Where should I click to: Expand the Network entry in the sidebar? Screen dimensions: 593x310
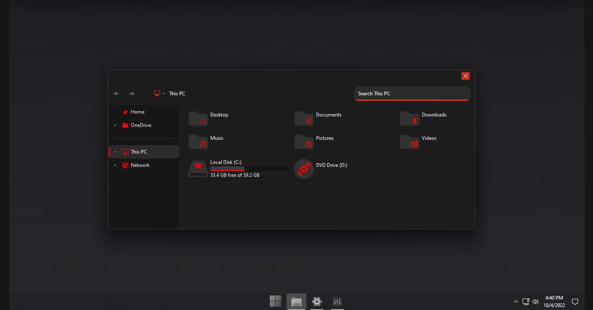(x=115, y=165)
